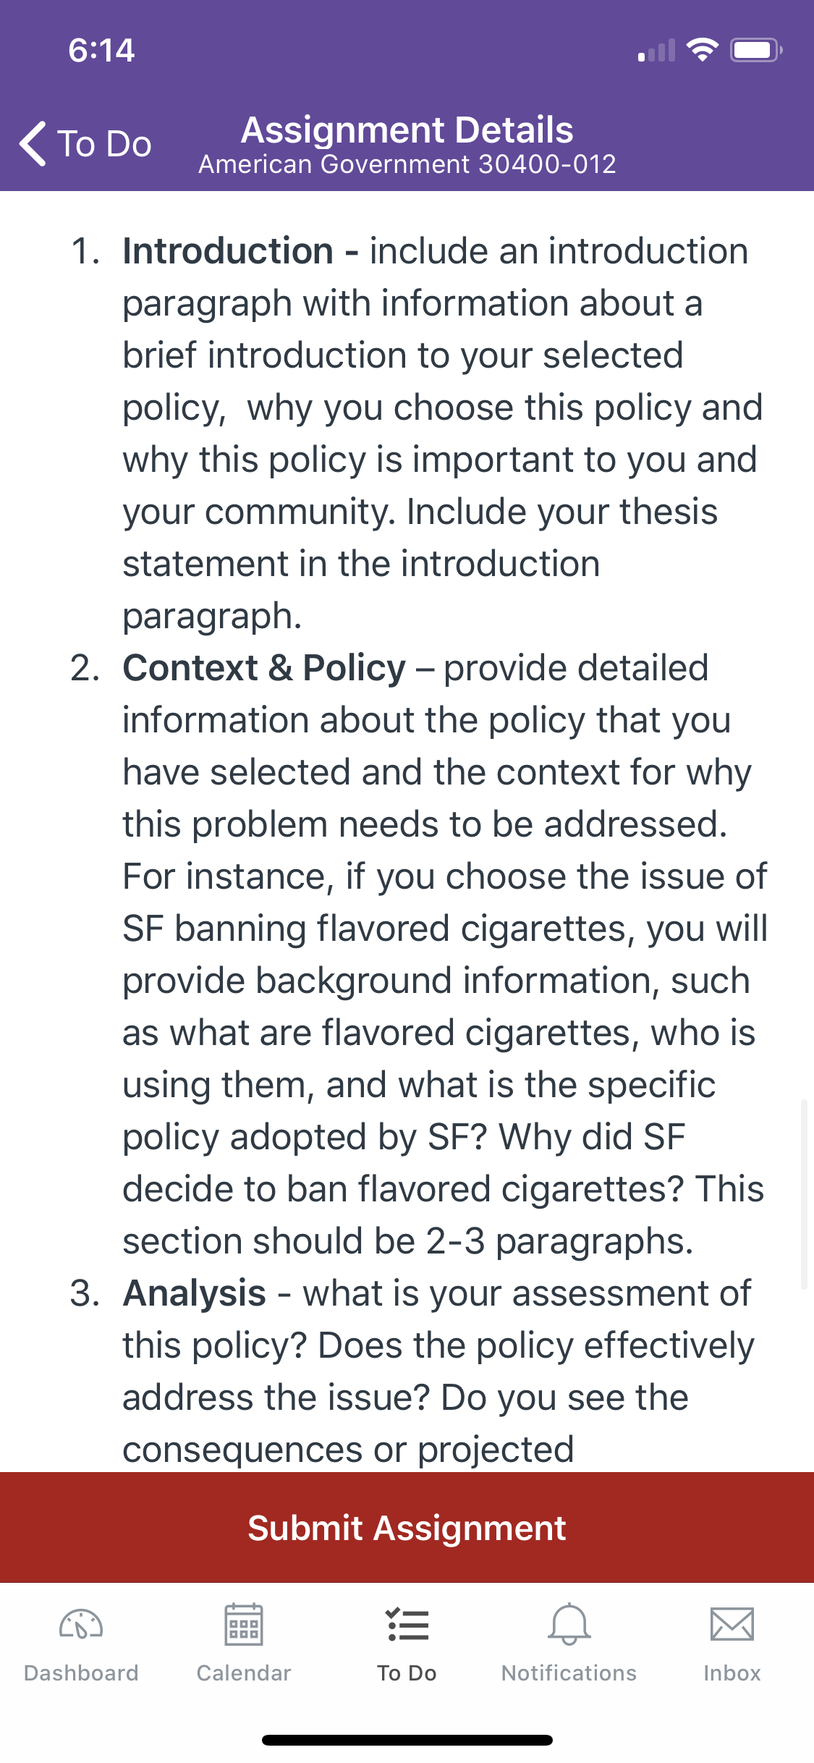This screenshot has height=1763, width=814.
Task: Switch to the Notifications tab label
Action: coord(569,1673)
